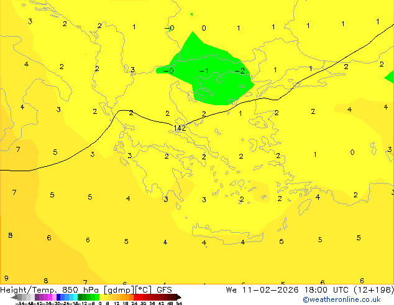The height and width of the screenshot is (305, 394).
Task: Select the −1 temperature value
Action: point(204,71)
